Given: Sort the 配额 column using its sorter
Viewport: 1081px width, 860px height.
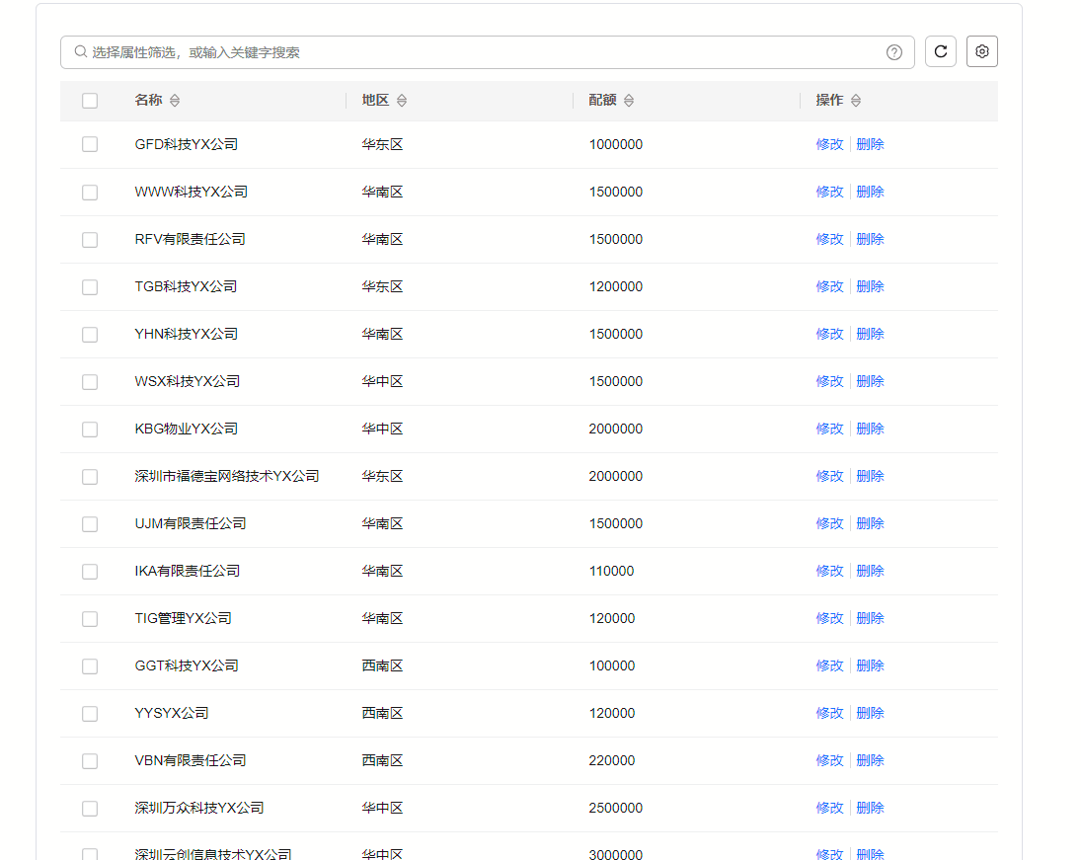Looking at the screenshot, I should click(629, 100).
